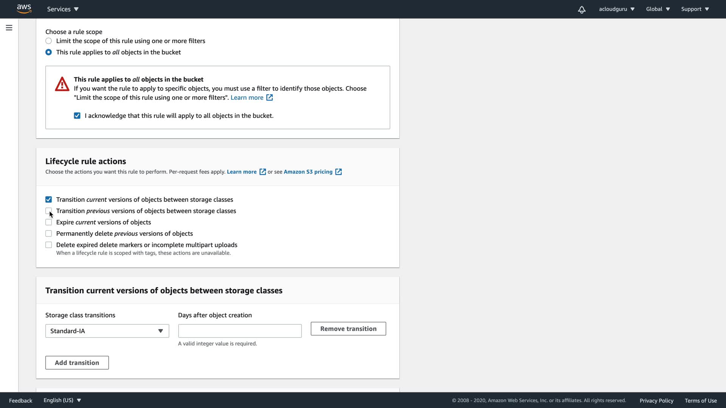
Task: Open the acloudguru account dropdown
Action: coord(616,9)
